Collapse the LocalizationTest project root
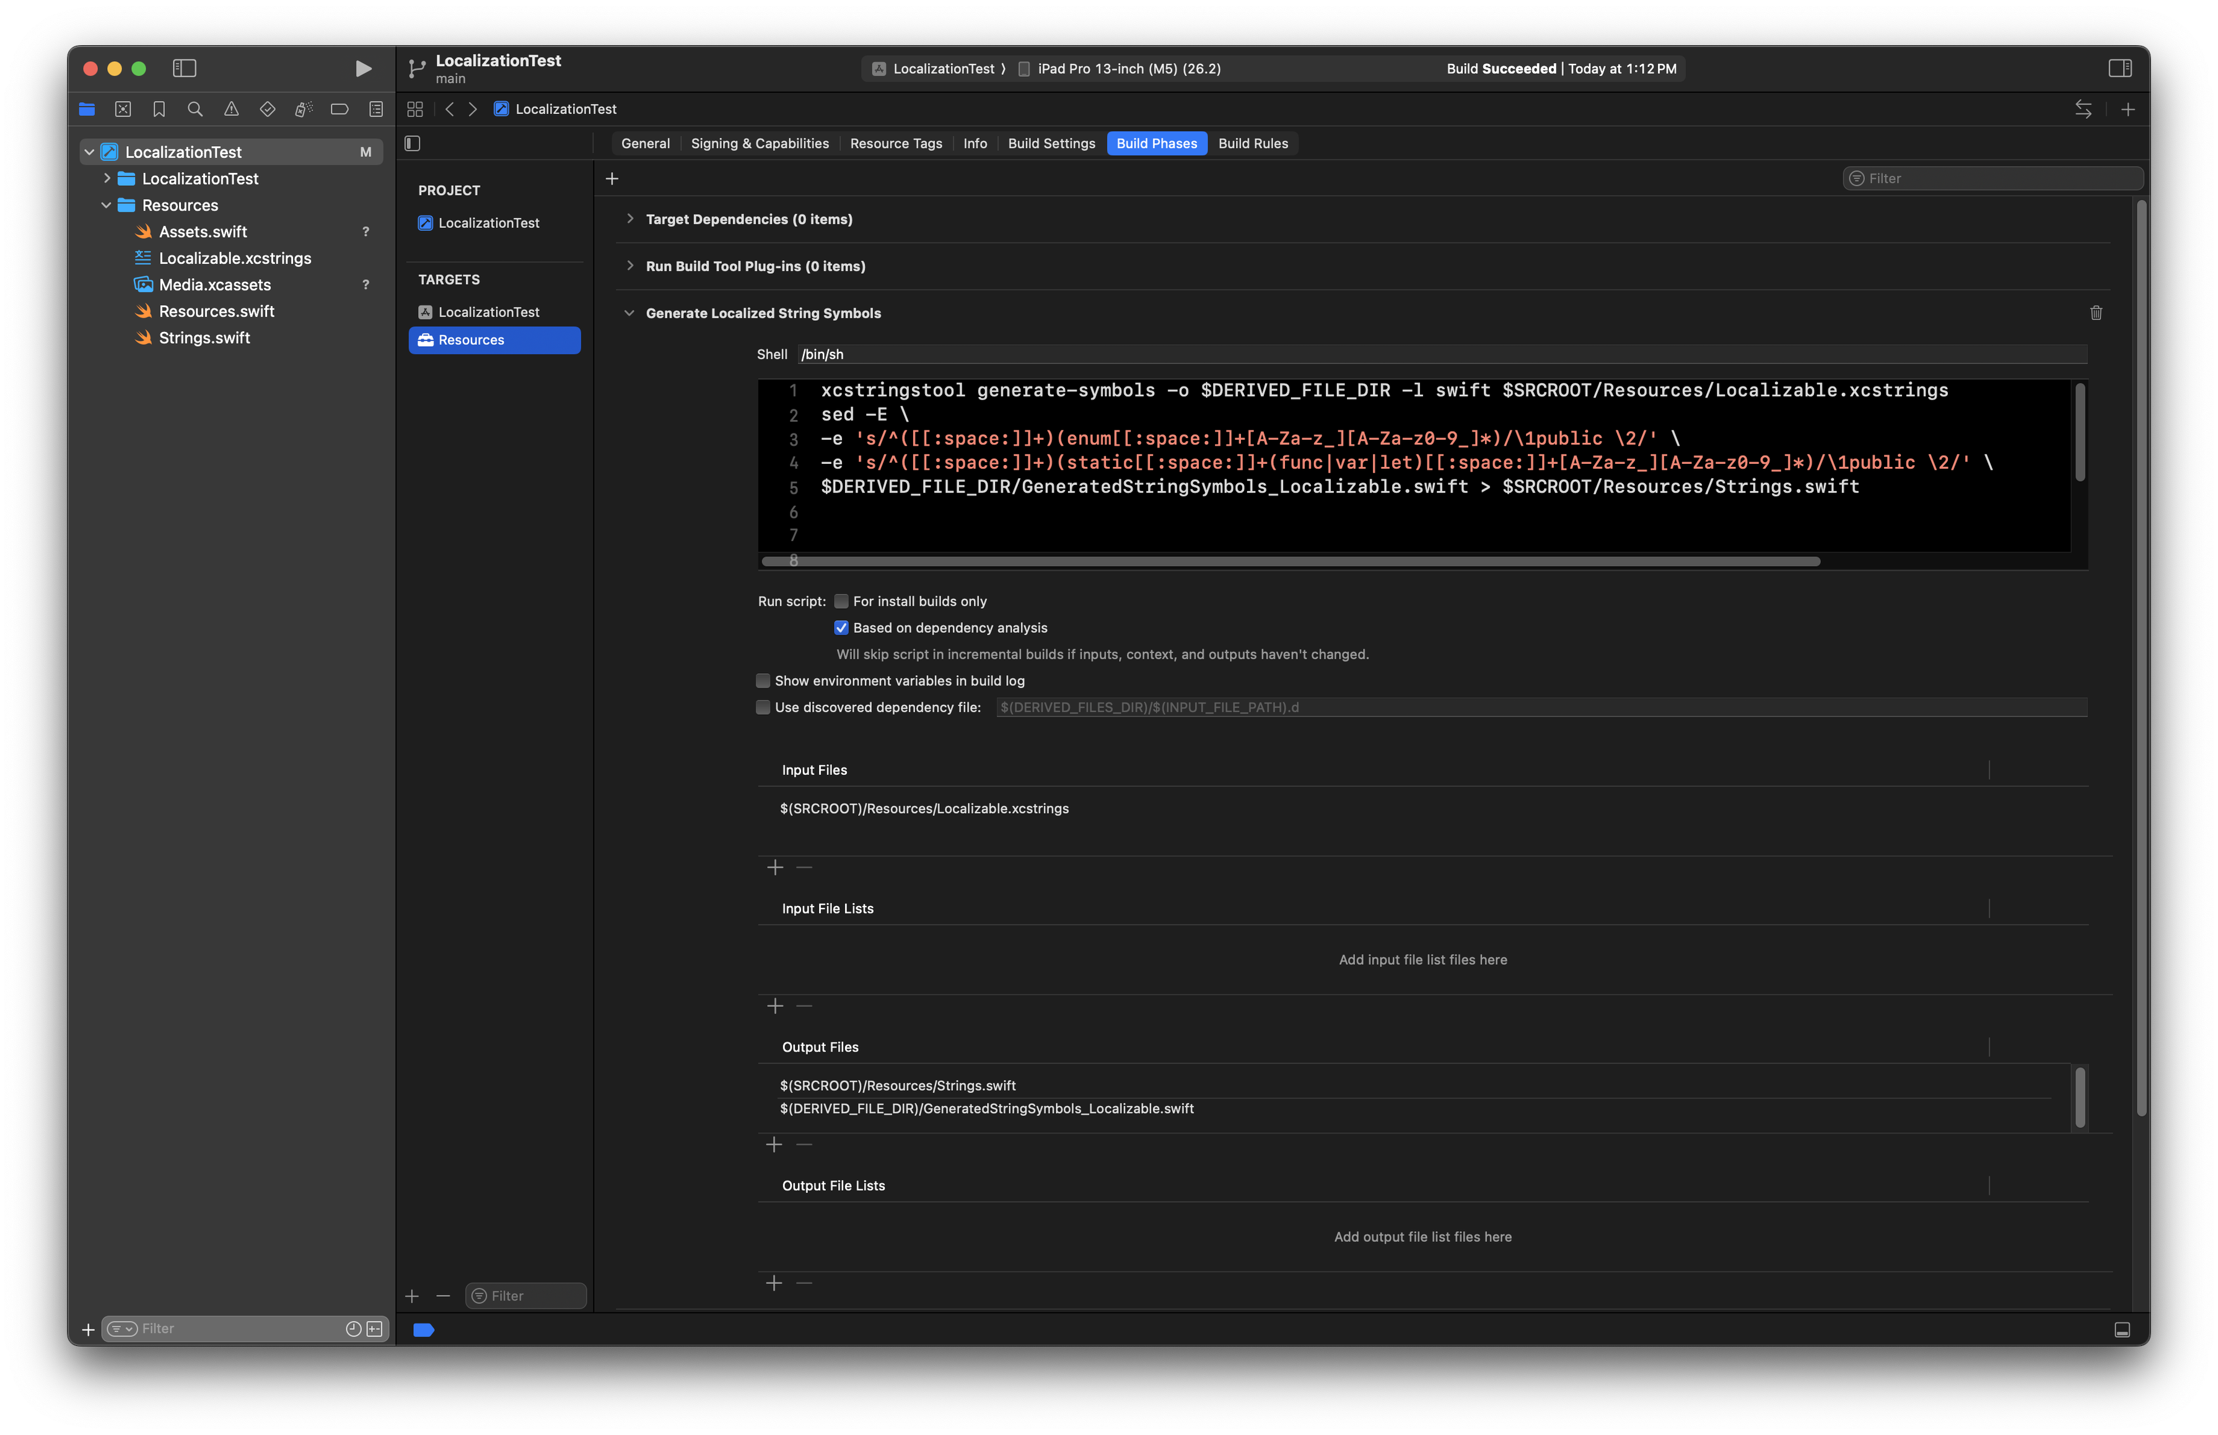Screen dimensions: 2218x1435 point(89,152)
